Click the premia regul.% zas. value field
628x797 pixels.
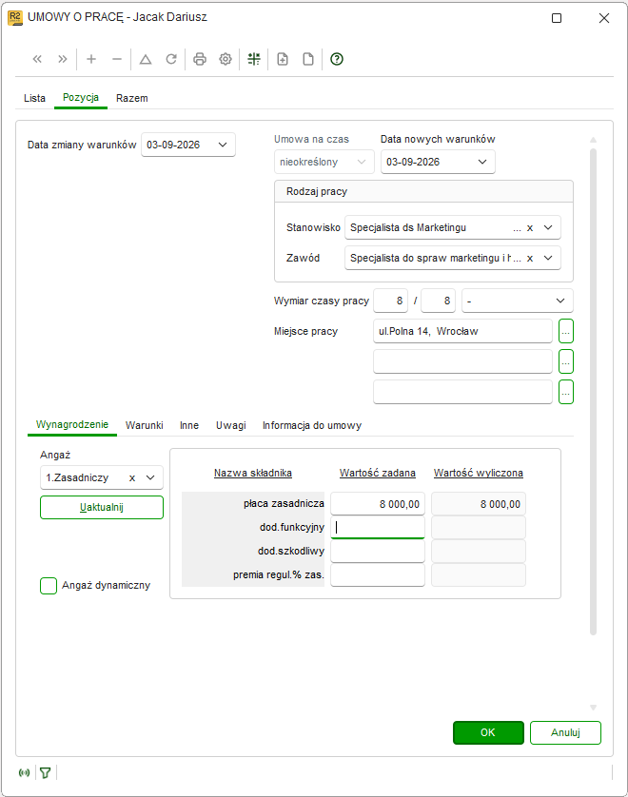(378, 574)
